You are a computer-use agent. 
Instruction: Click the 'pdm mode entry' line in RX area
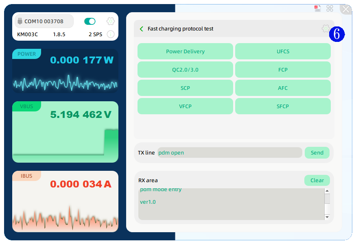161,190
